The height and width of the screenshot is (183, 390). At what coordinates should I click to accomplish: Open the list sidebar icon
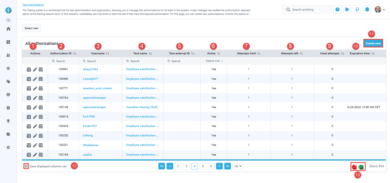8,108
